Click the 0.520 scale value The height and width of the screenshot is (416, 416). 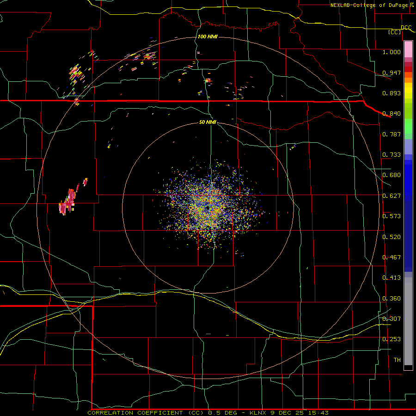pos(392,237)
